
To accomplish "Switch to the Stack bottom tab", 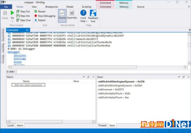I will (112, 125).
